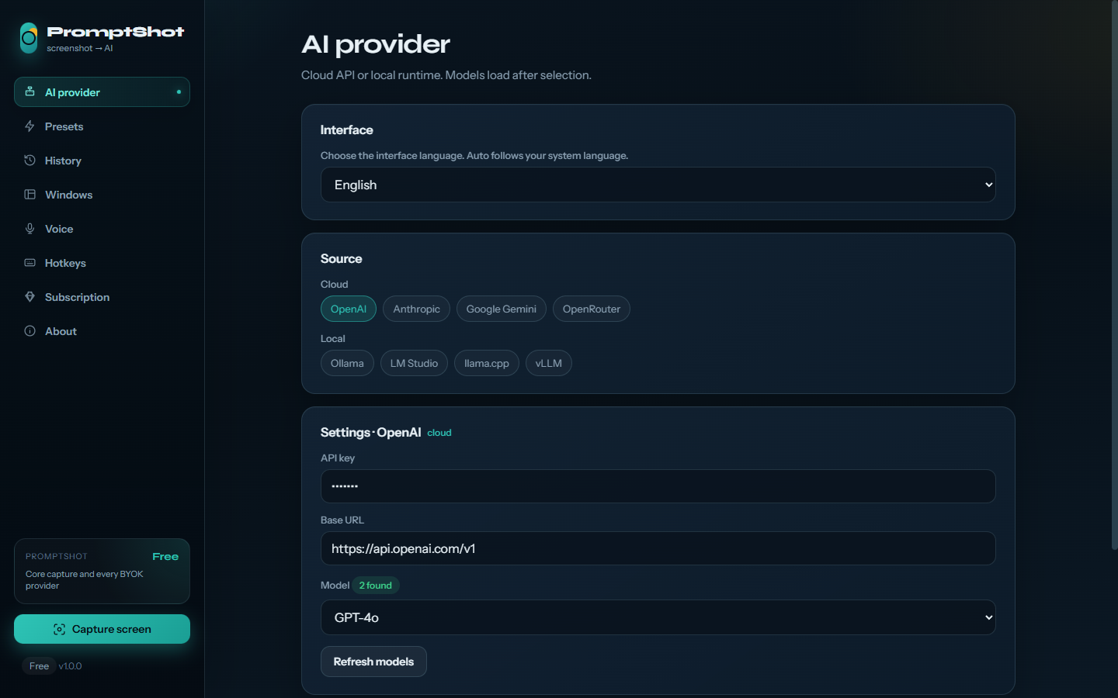Go to the Presets section

pos(102,126)
